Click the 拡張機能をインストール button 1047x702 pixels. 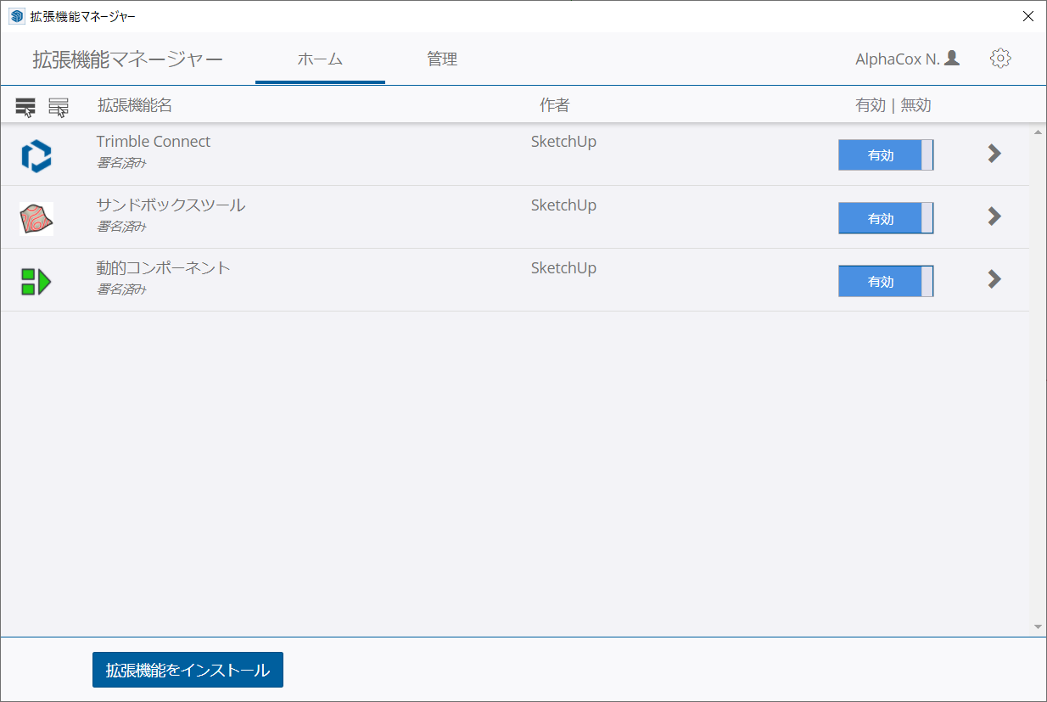[x=188, y=670]
